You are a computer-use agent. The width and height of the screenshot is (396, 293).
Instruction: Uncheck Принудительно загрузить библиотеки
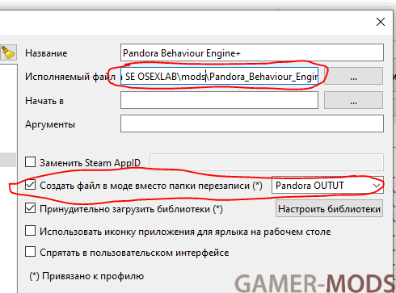point(30,208)
